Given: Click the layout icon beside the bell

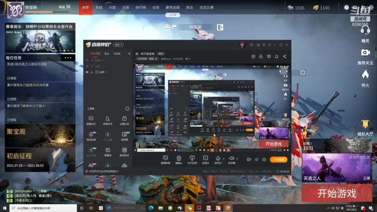Looking at the screenshot, I should point(269,56).
